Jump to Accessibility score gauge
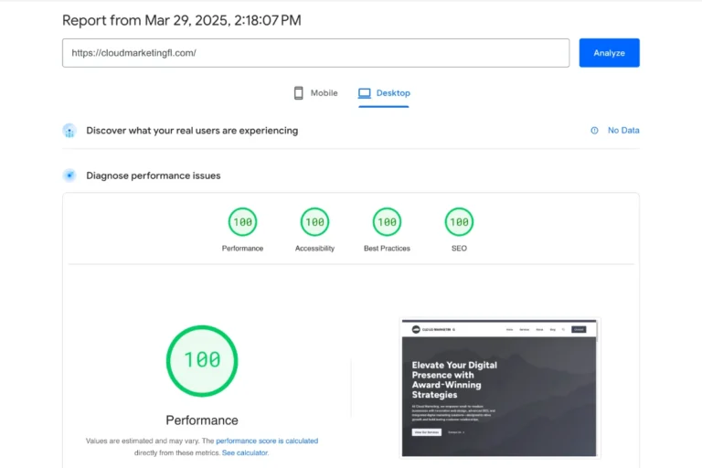Screen dimensions: 702x468 314,222
